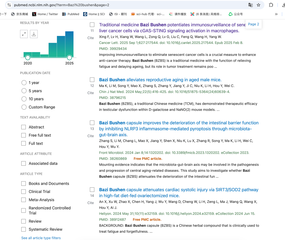Select the Custom Range option
The width and height of the screenshot is (285, 240).
point(24,107)
